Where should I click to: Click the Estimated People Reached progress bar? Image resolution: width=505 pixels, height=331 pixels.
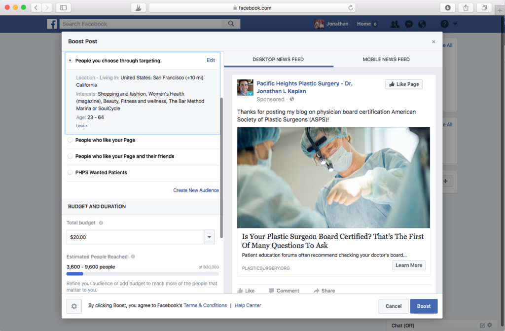143,274
